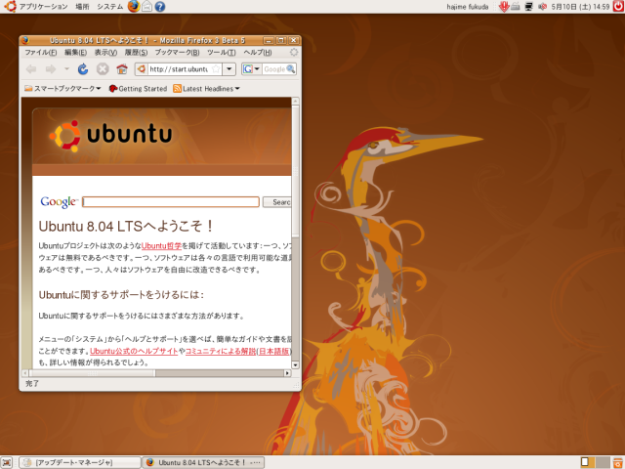The height and width of the screenshot is (469, 625).
Task: Switch to the second workspace in the switcher
Action: point(603,462)
